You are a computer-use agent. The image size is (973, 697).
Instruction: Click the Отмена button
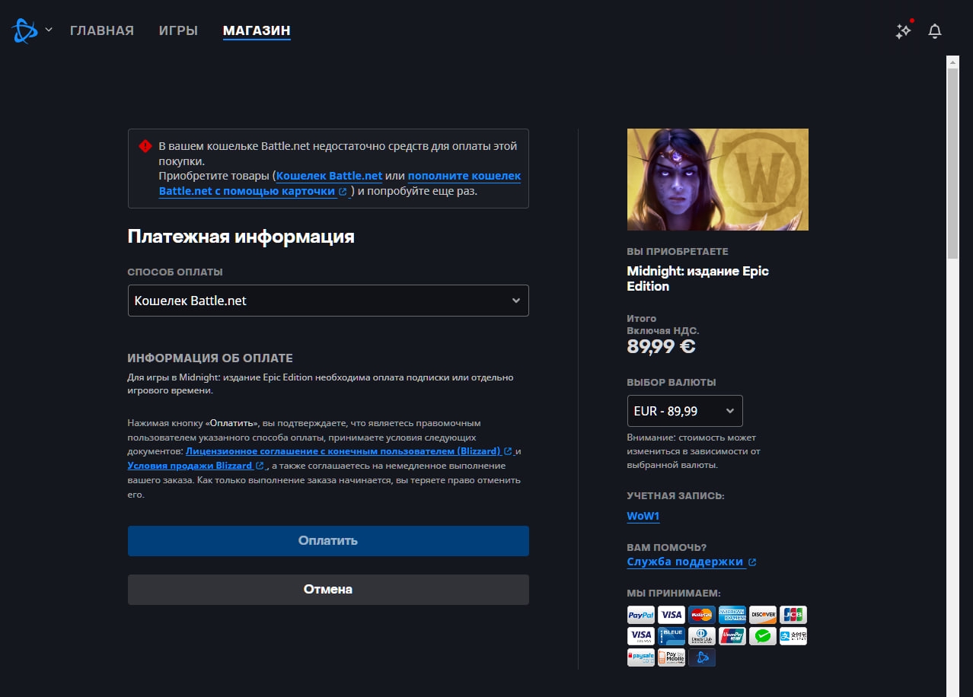click(x=328, y=590)
